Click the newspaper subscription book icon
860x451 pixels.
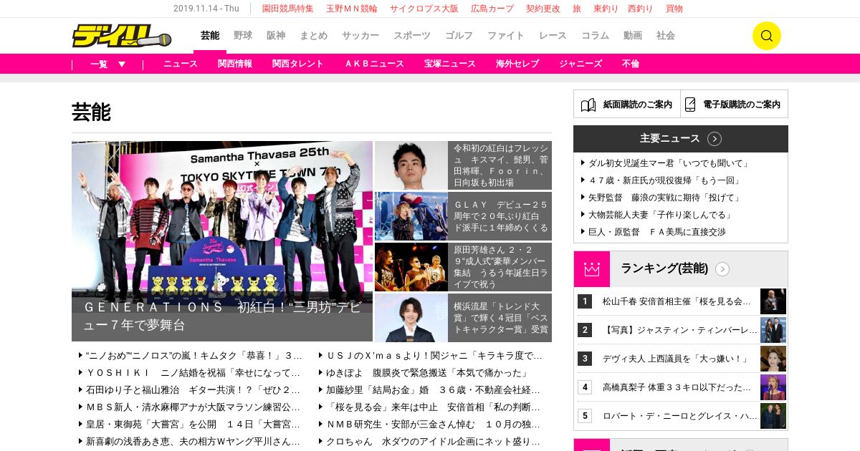[588, 105]
